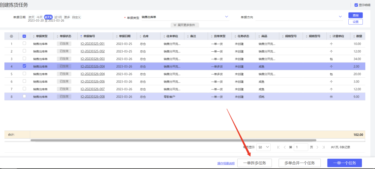This screenshot has width=375, height=169.
Task: Click the 单据状态 column header
Action: coord(65,36)
